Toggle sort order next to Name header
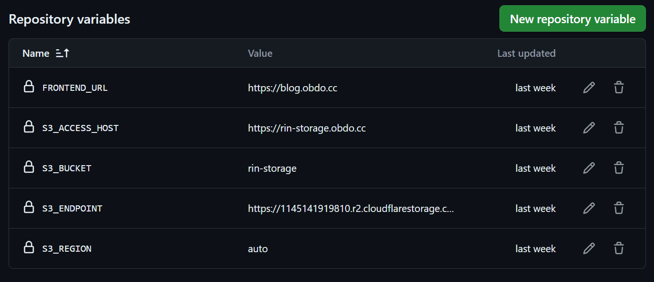 (62, 53)
